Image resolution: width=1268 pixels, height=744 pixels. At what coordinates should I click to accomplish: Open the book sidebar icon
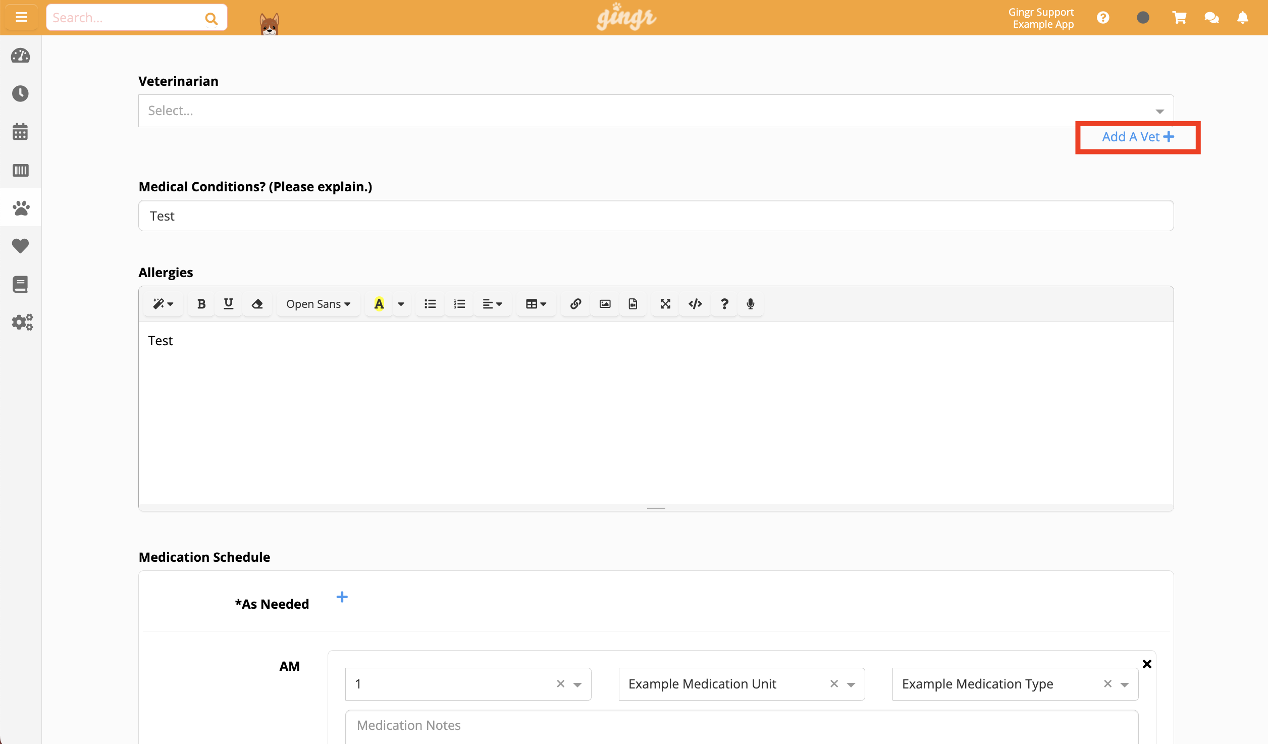(21, 284)
